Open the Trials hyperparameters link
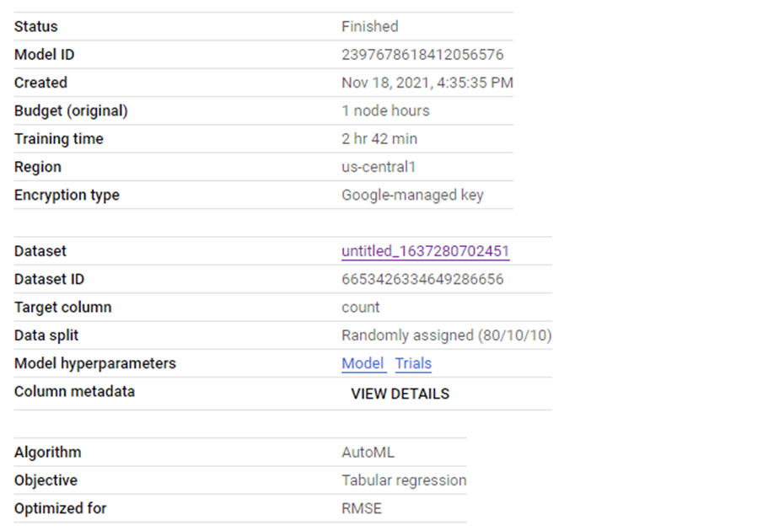 click(413, 363)
